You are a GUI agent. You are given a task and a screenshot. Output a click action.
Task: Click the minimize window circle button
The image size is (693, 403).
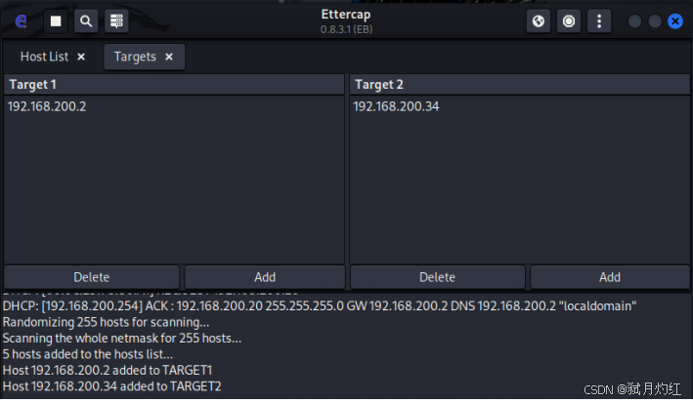click(x=634, y=21)
